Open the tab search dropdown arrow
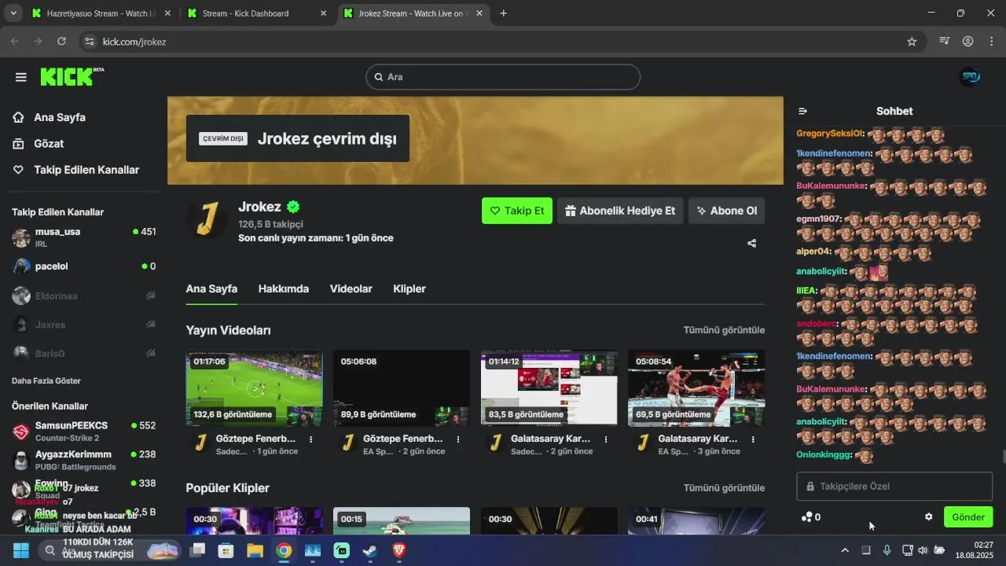 click(x=13, y=13)
